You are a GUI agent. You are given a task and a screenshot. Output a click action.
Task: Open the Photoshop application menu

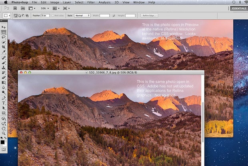[x=20, y=2]
